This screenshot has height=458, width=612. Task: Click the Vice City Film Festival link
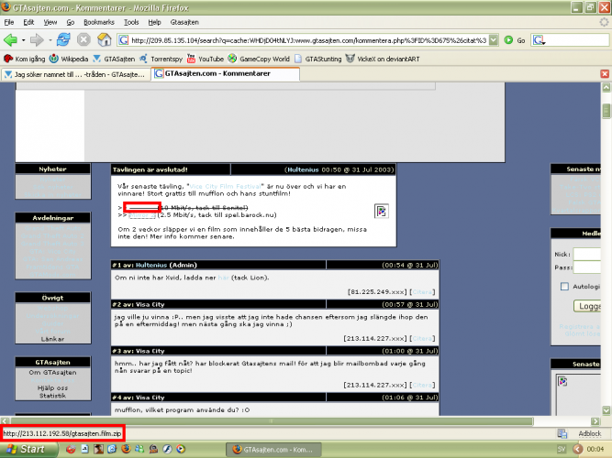[225, 186]
